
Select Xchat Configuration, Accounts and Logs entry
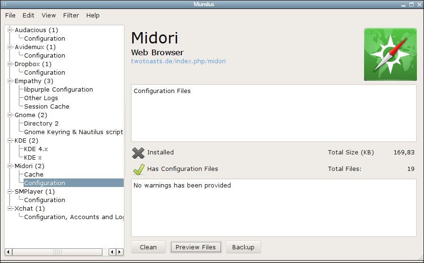pyautogui.click(x=74, y=217)
